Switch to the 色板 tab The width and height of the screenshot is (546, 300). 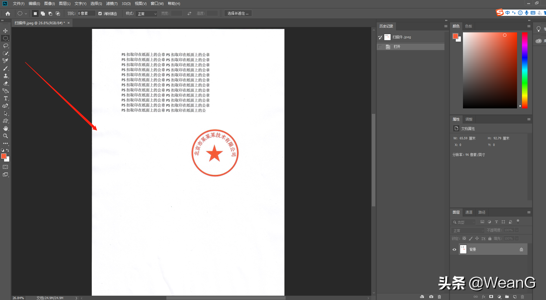[x=468, y=26]
